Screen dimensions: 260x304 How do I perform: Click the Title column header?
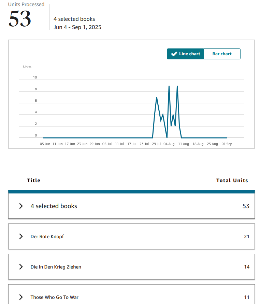[x=34, y=180]
